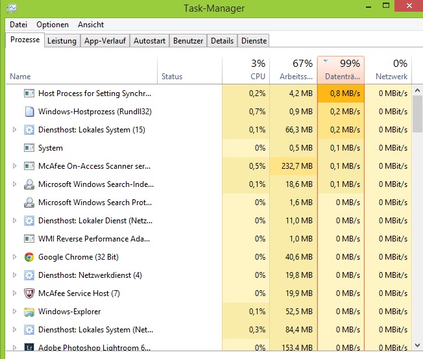Switch to the App-Verlauf tab
The height and width of the screenshot is (359, 423).
[x=105, y=41]
